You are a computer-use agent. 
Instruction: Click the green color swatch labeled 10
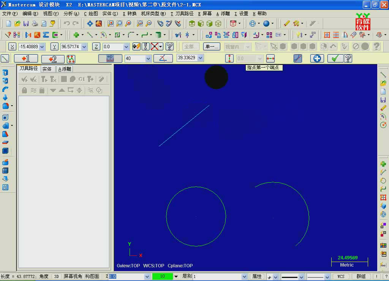tap(163, 276)
